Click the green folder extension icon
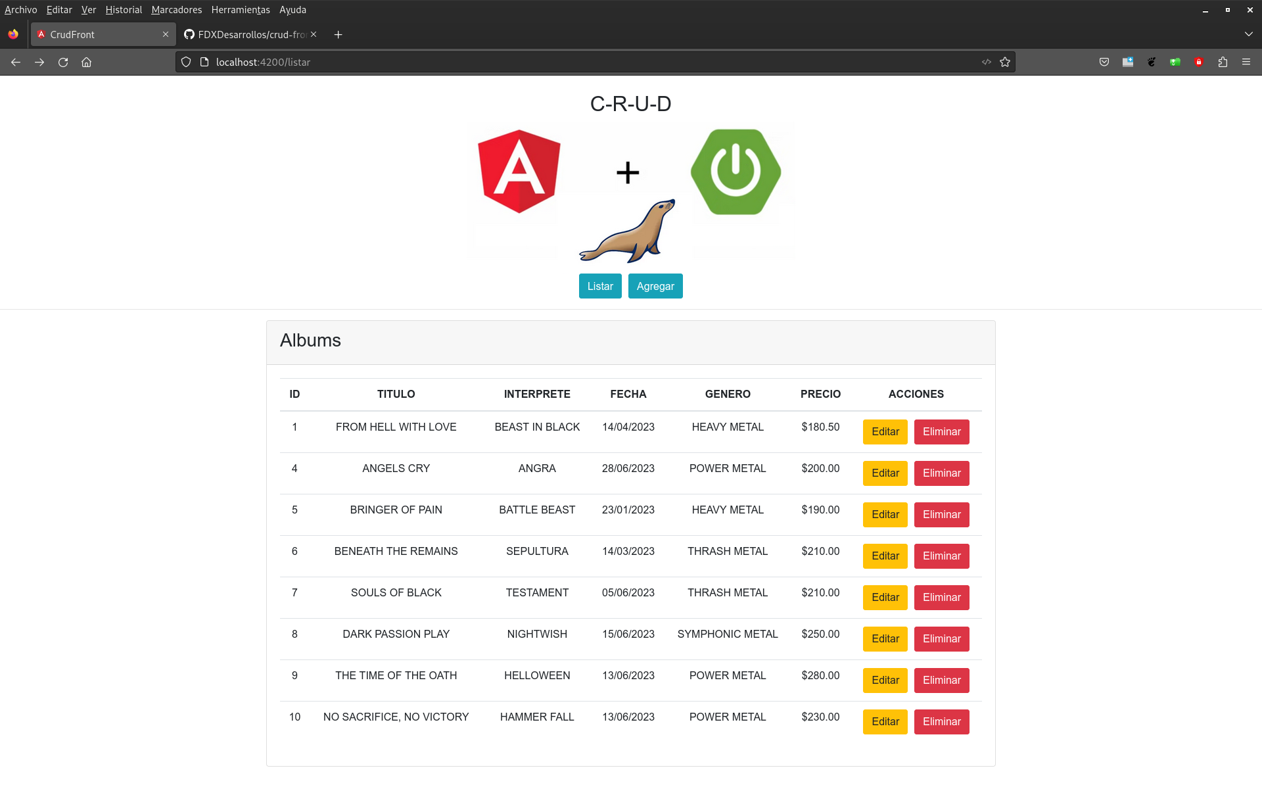1262x789 pixels. [x=1175, y=62]
